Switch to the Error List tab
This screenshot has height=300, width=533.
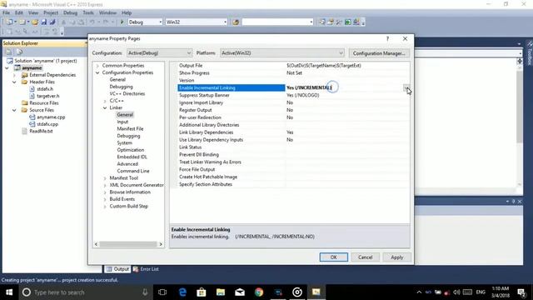click(146, 269)
